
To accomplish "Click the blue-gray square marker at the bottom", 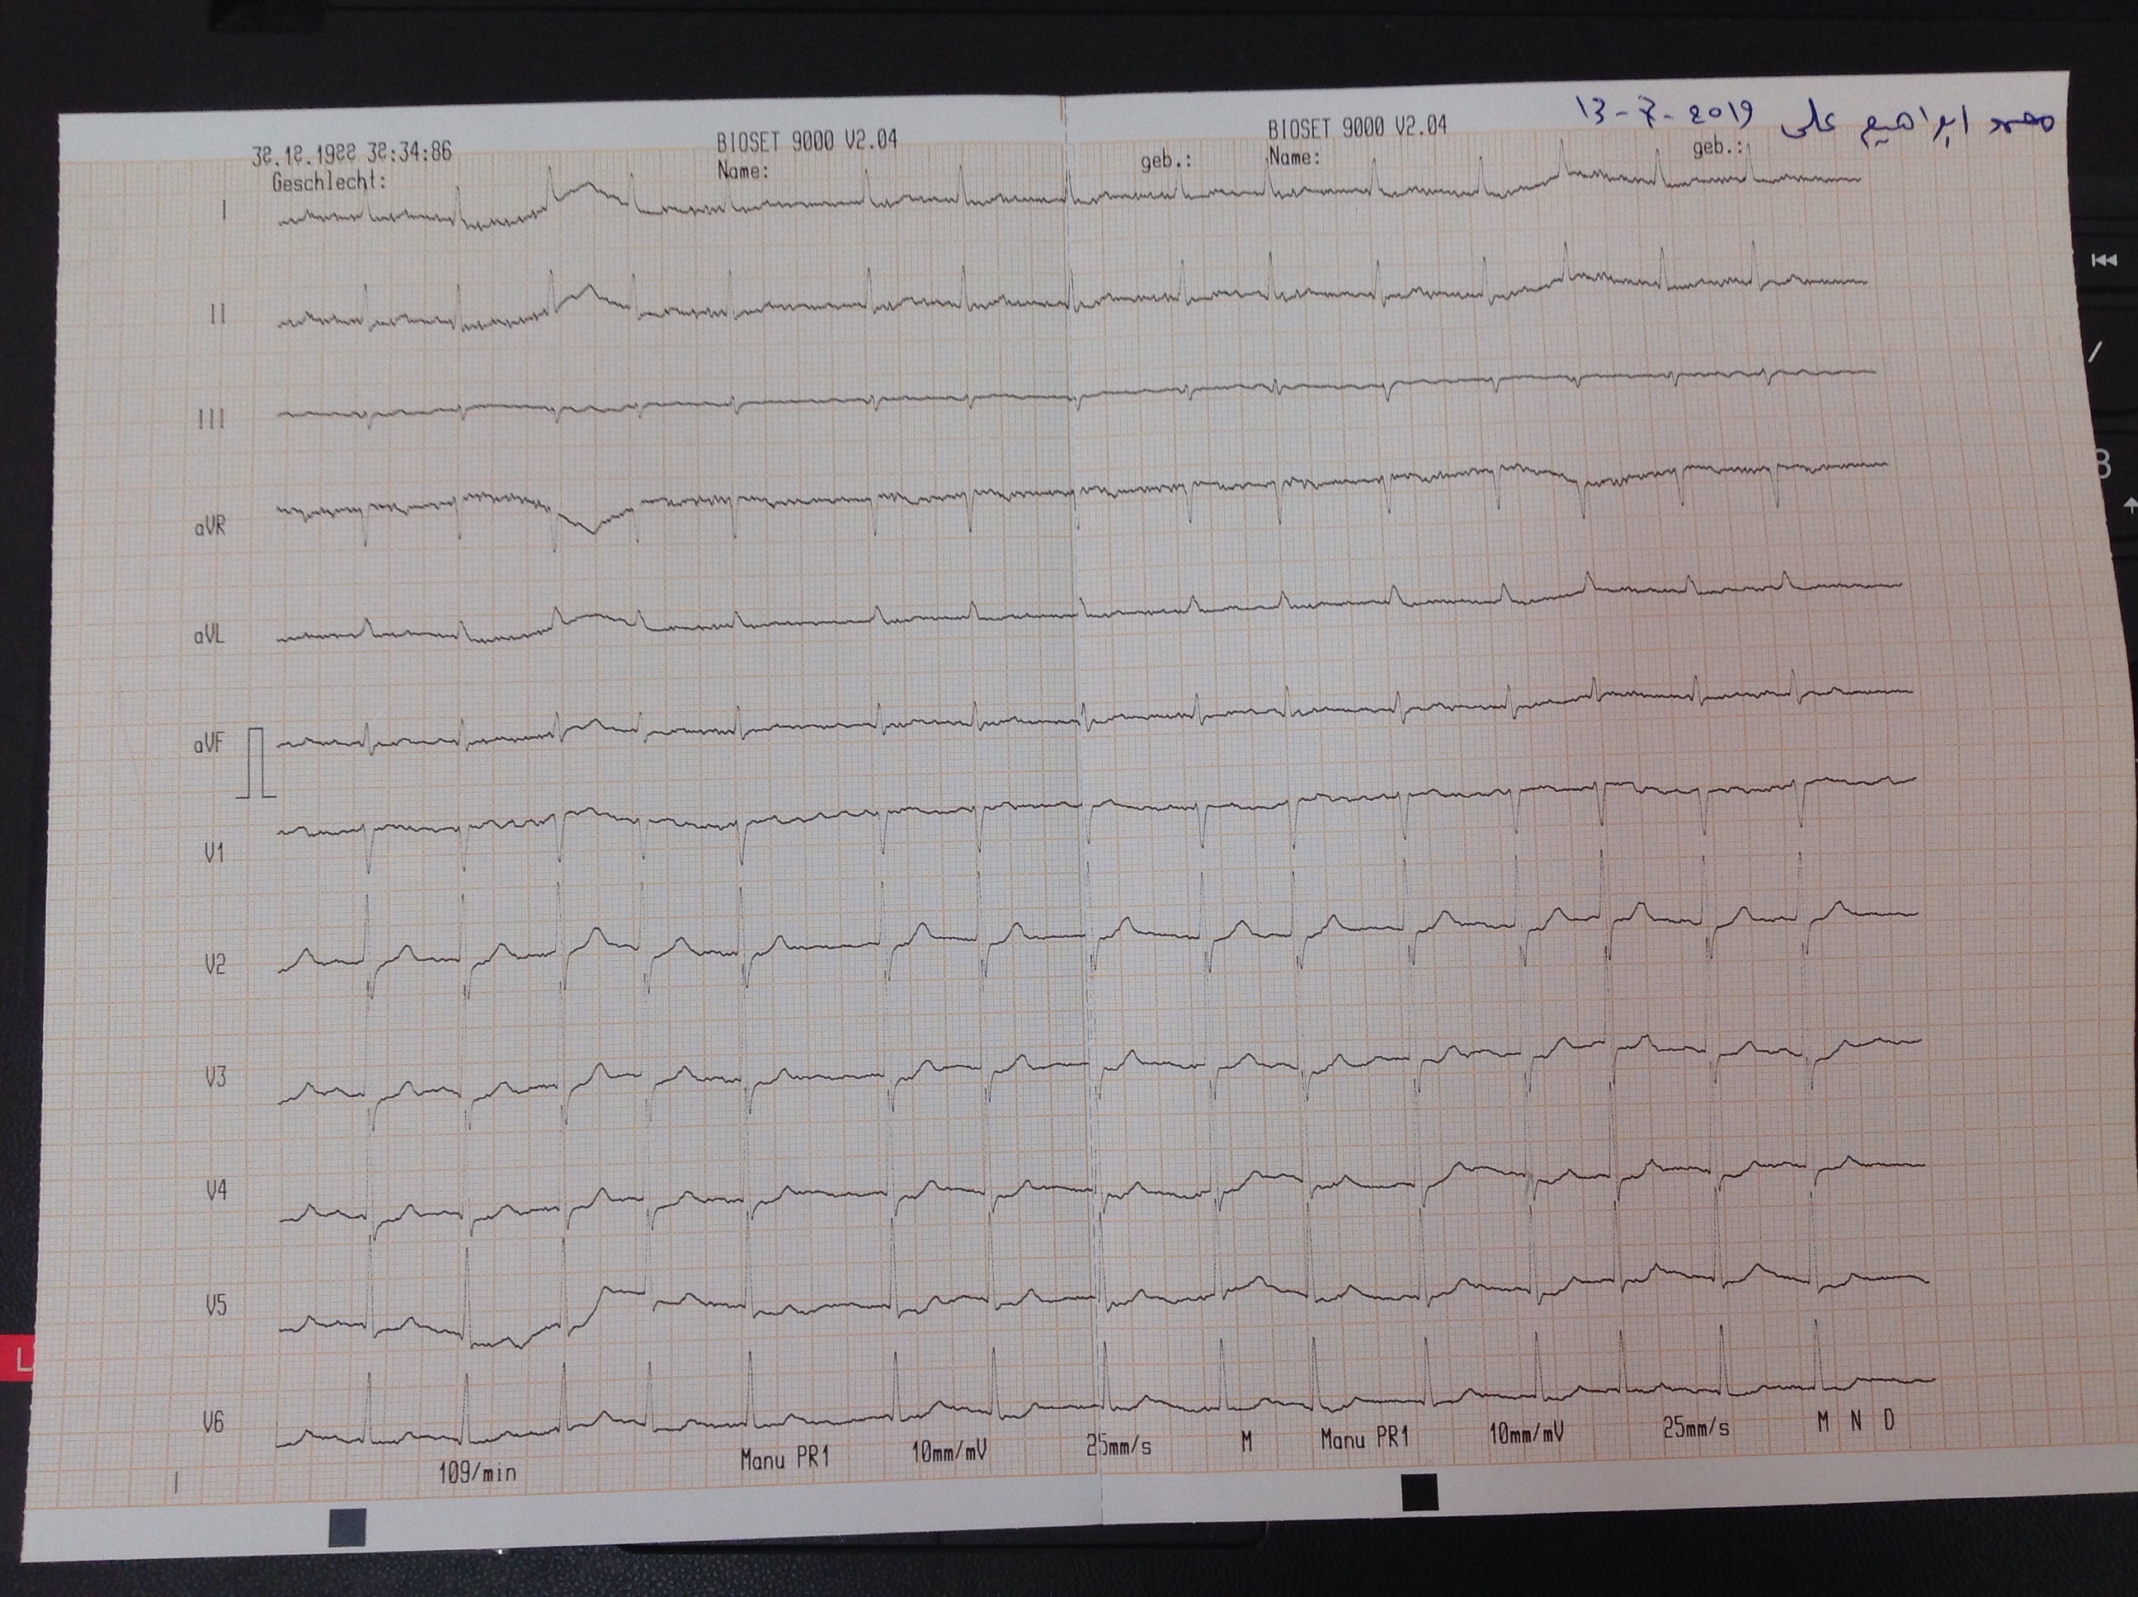I will coord(347,1528).
